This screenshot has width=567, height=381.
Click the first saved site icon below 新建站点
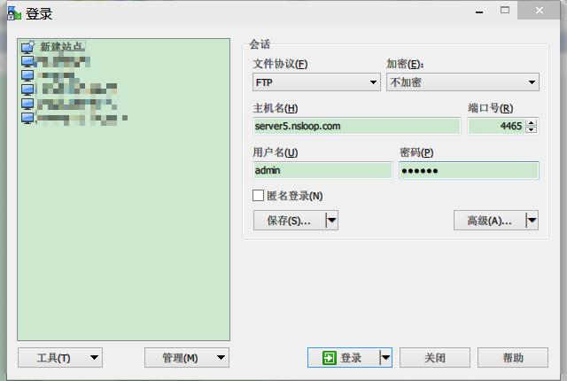coord(27,61)
